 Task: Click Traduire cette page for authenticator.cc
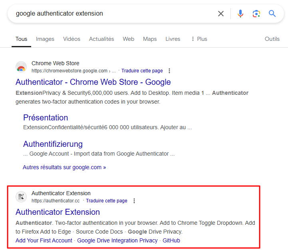pyautogui.click(x=107, y=201)
